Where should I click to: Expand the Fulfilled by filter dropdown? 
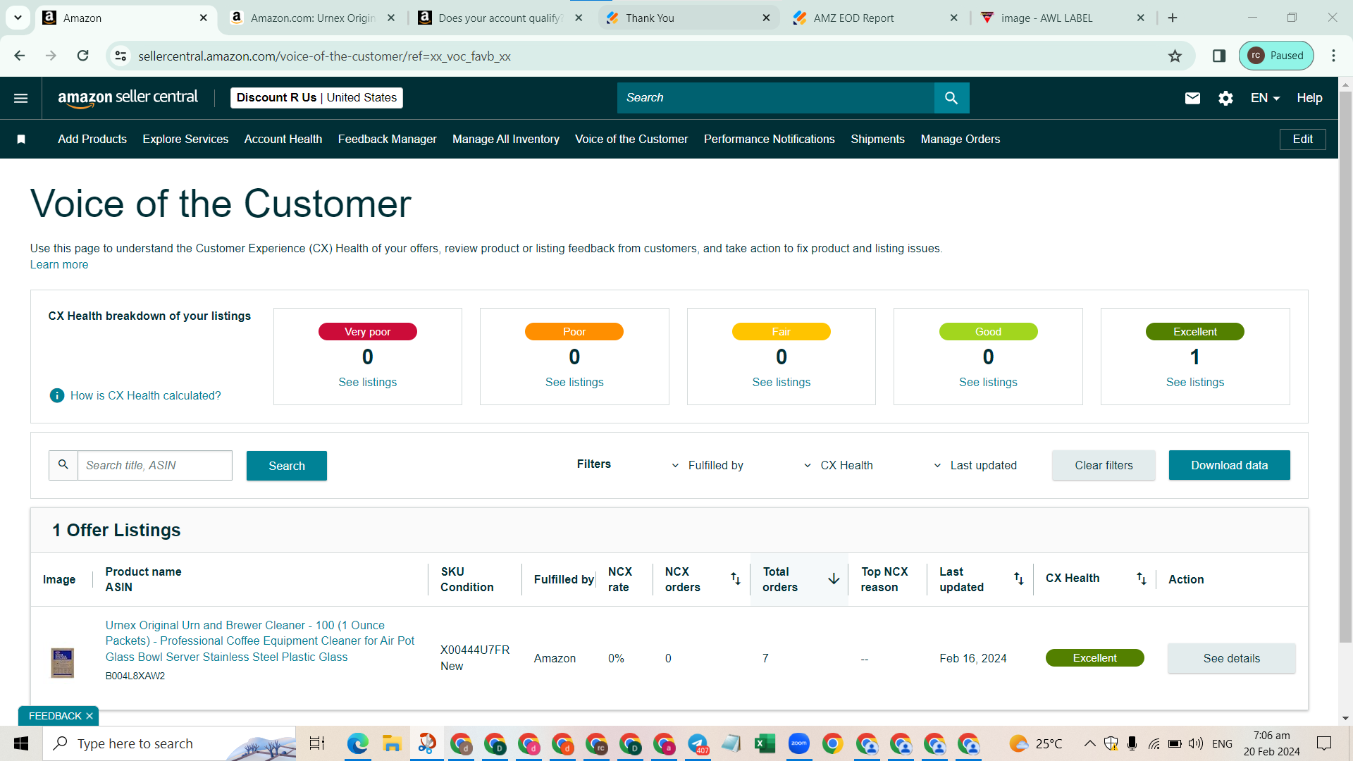[x=708, y=465]
